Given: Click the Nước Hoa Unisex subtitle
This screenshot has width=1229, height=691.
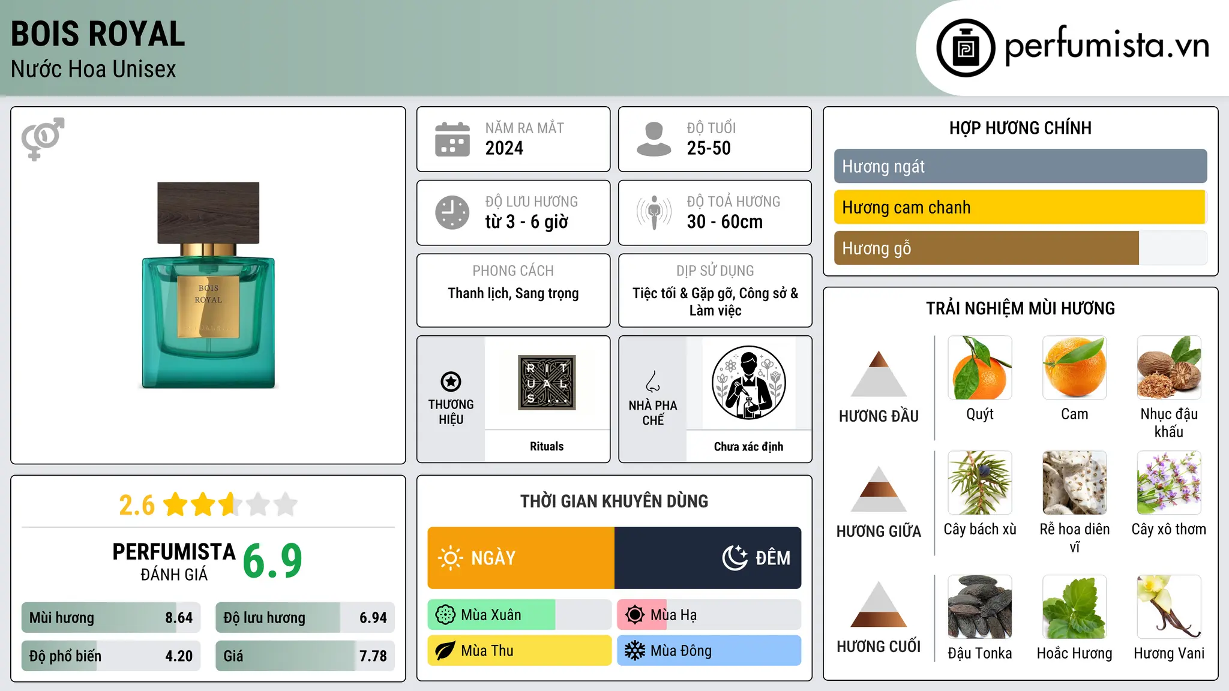Looking at the screenshot, I should (x=94, y=69).
